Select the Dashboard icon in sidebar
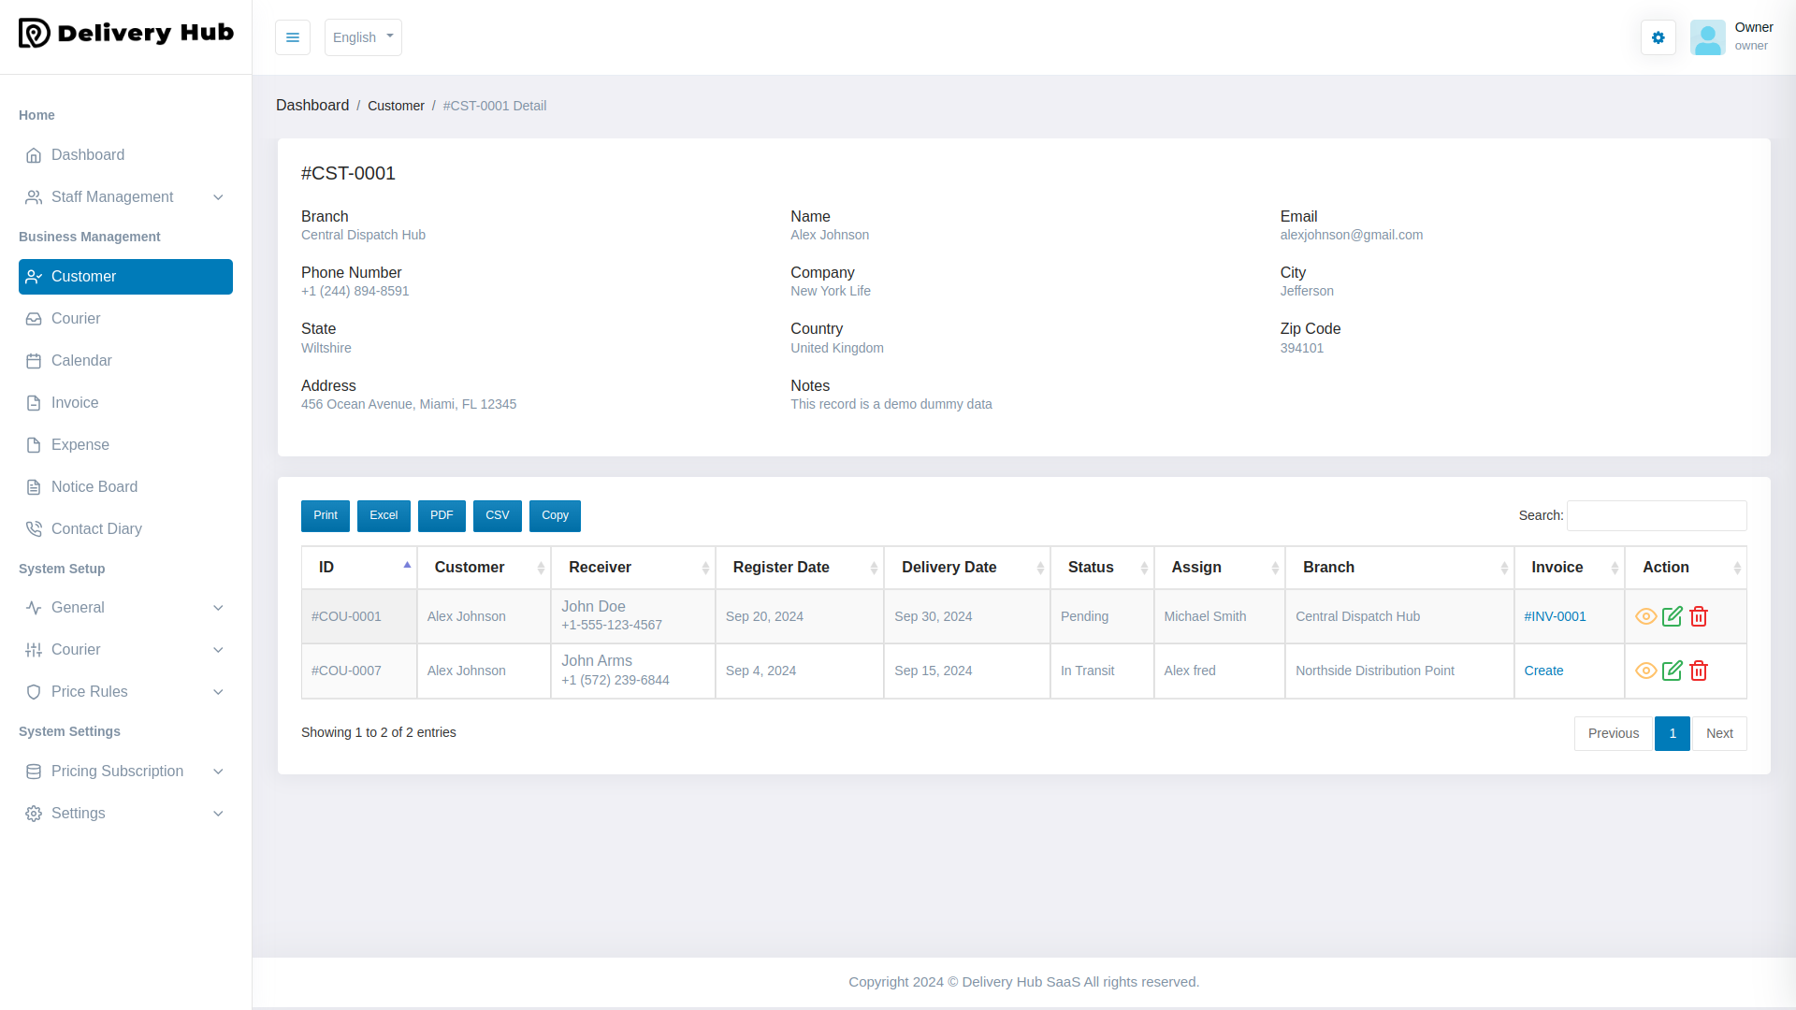The height and width of the screenshot is (1010, 1796). (35, 155)
